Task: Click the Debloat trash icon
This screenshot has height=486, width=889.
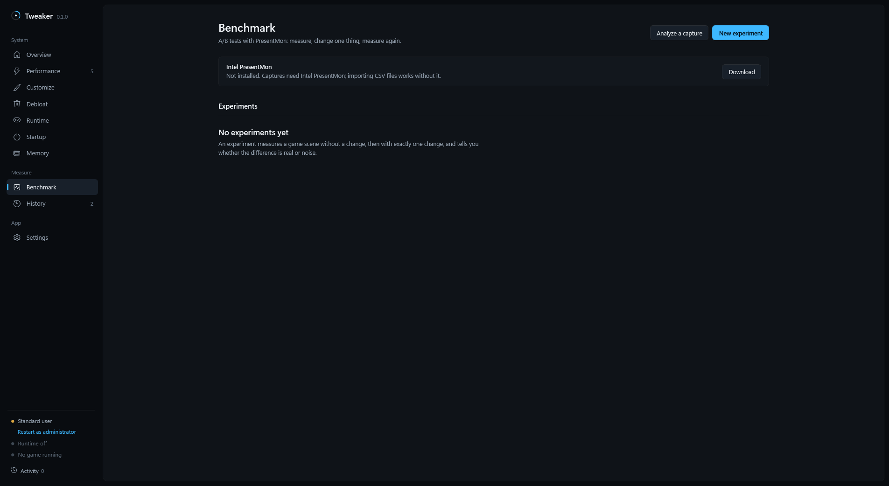Action: [x=17, y=104]
